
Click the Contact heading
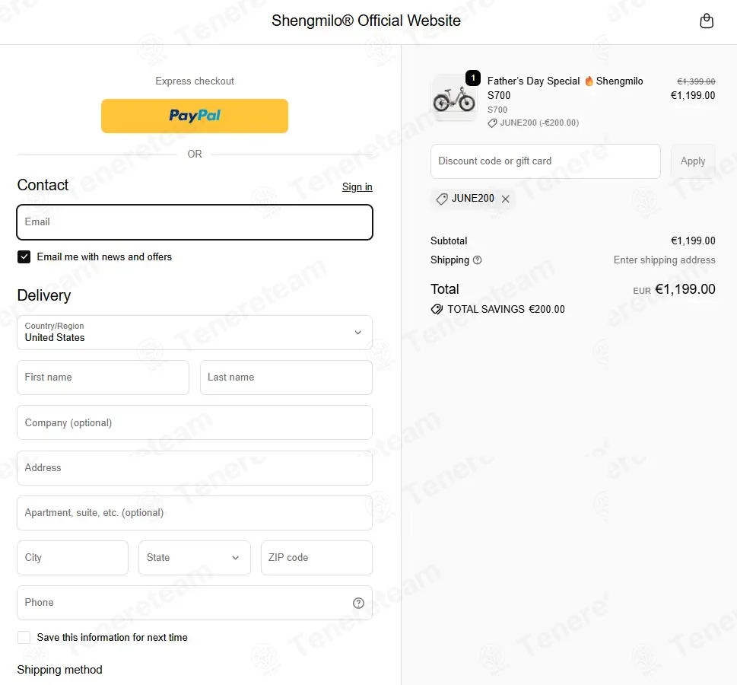43,185
